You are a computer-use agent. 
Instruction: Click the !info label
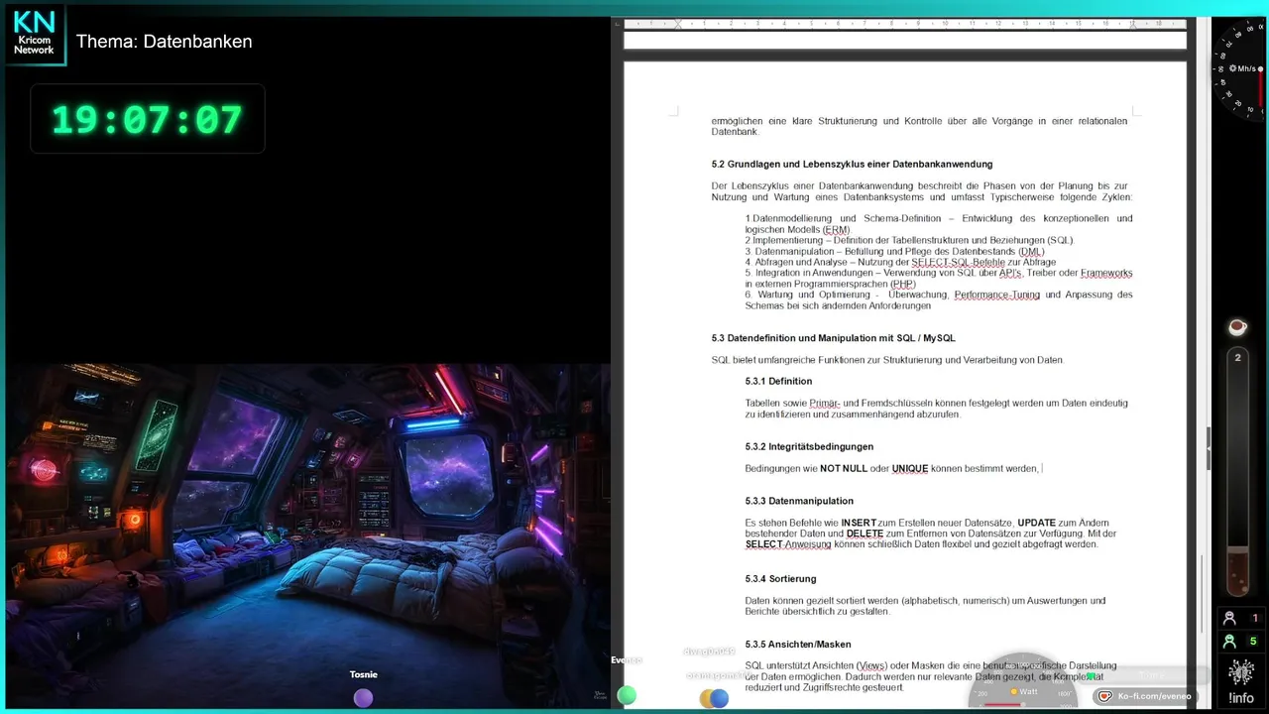[1240, 698]
